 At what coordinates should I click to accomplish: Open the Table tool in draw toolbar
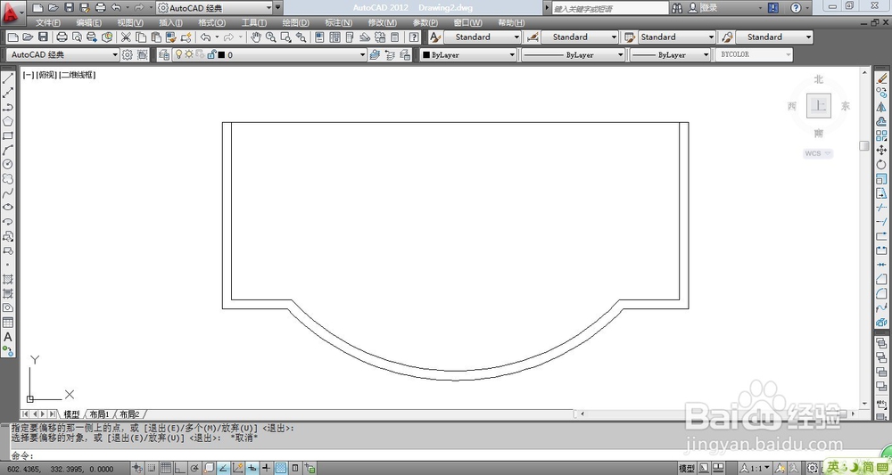pyautogui.click(x=8, y=322)
